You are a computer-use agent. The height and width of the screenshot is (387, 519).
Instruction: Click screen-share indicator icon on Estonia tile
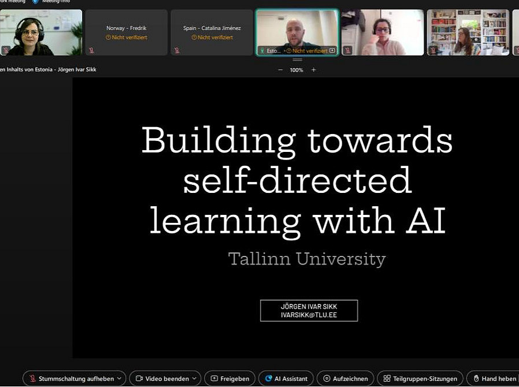point(332,51)
